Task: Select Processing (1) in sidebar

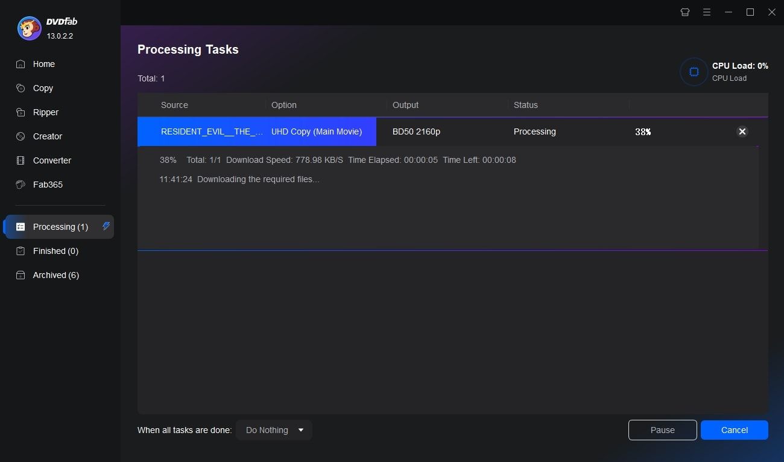Action: point(58,227)
